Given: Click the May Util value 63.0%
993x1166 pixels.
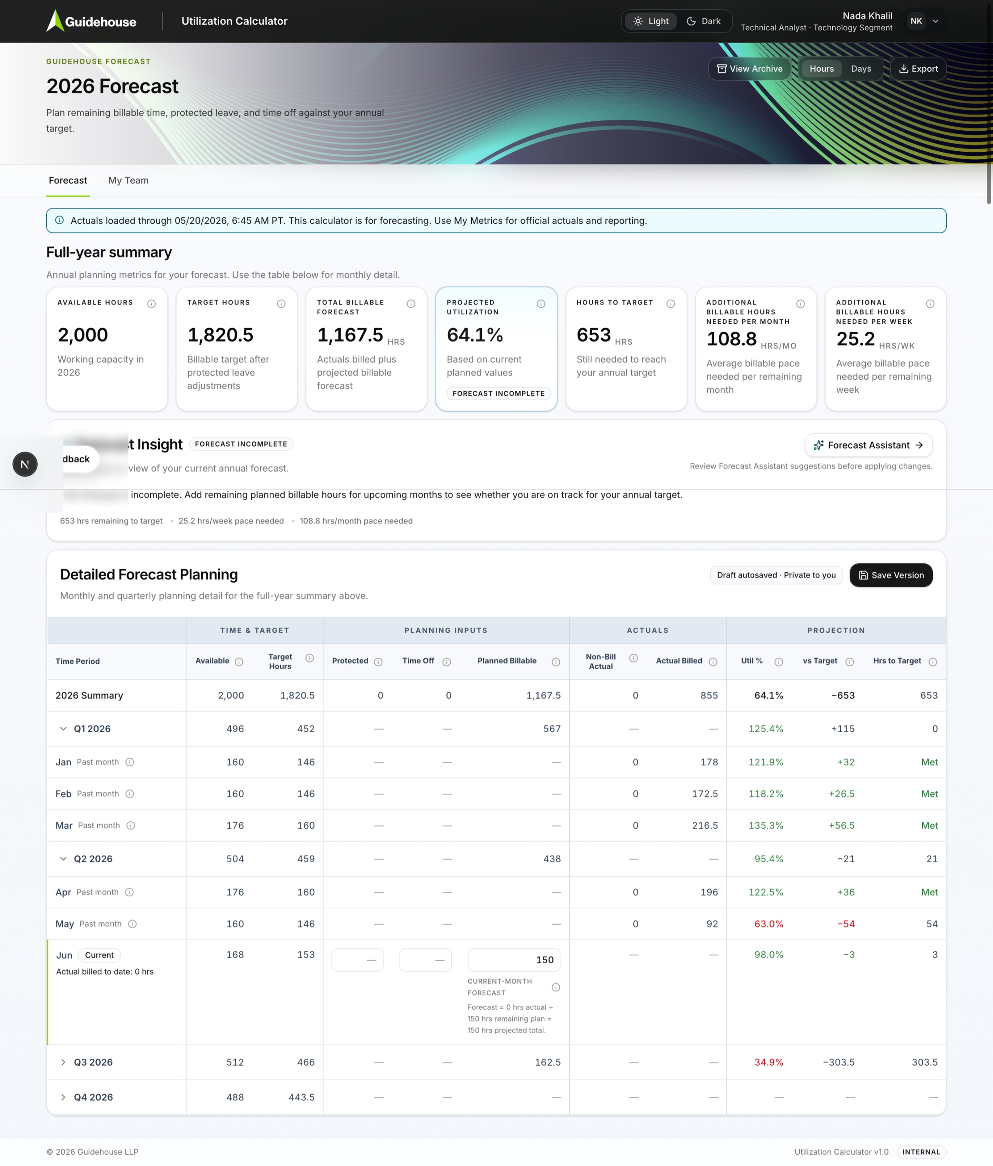Looking at the screenshot, I should pos(769,924).
